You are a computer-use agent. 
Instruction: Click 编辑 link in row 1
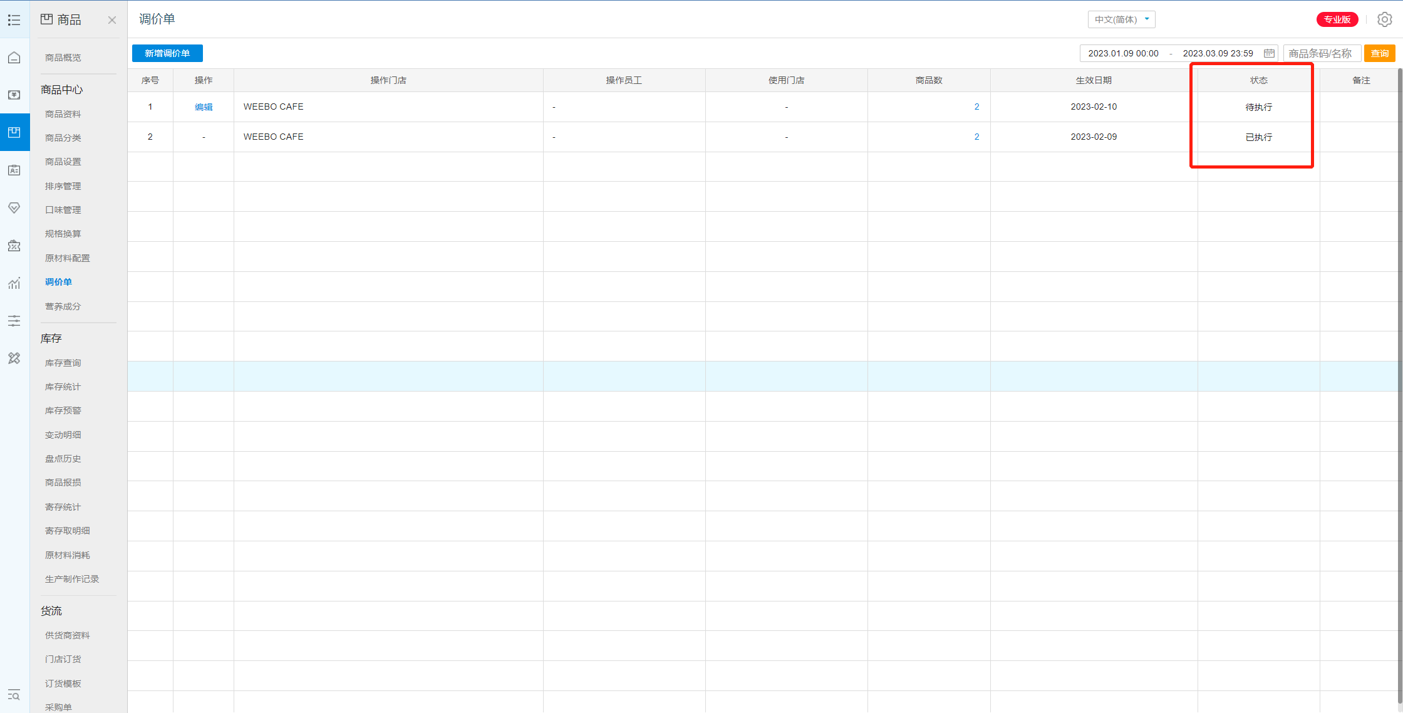(204, 107)
